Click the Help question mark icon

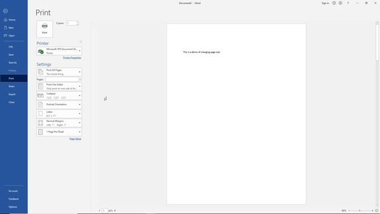[x=349, y=3]
